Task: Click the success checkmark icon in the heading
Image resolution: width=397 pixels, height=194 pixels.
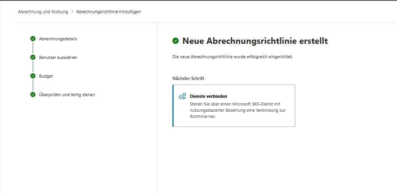Action: pyautogui.click(x=176, y=41)
